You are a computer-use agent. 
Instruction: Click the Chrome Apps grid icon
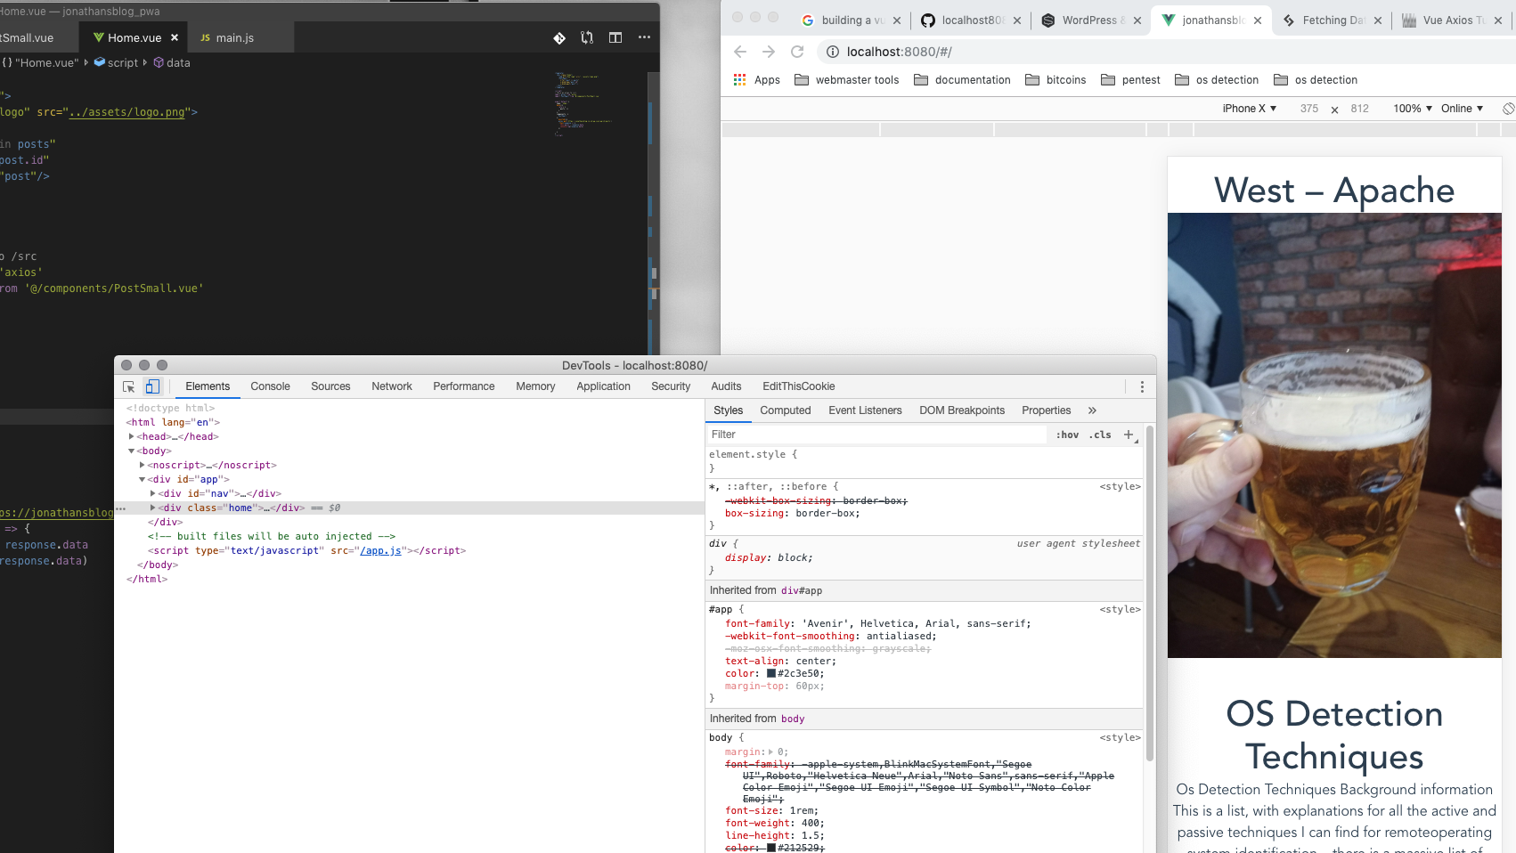point(739,80)
